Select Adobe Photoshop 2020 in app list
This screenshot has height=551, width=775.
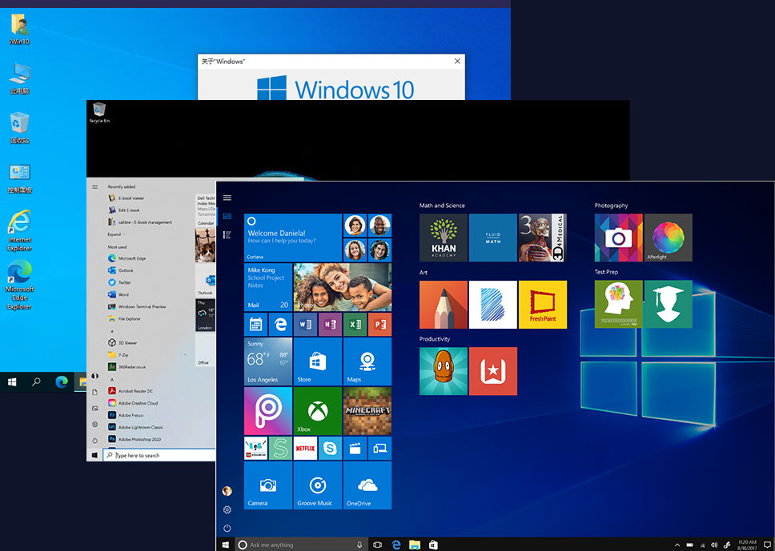tap(139, 439)
